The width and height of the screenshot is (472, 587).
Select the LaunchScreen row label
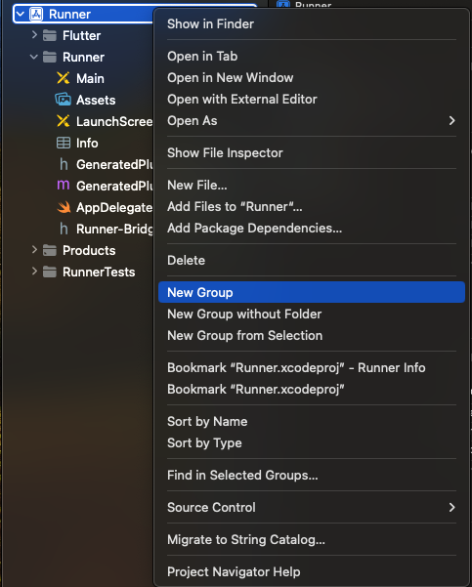click(x=114, y=121)
